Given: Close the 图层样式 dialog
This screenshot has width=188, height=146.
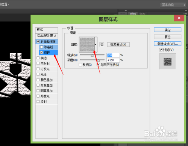Looking at the screenshot, I should click(179, 18).
